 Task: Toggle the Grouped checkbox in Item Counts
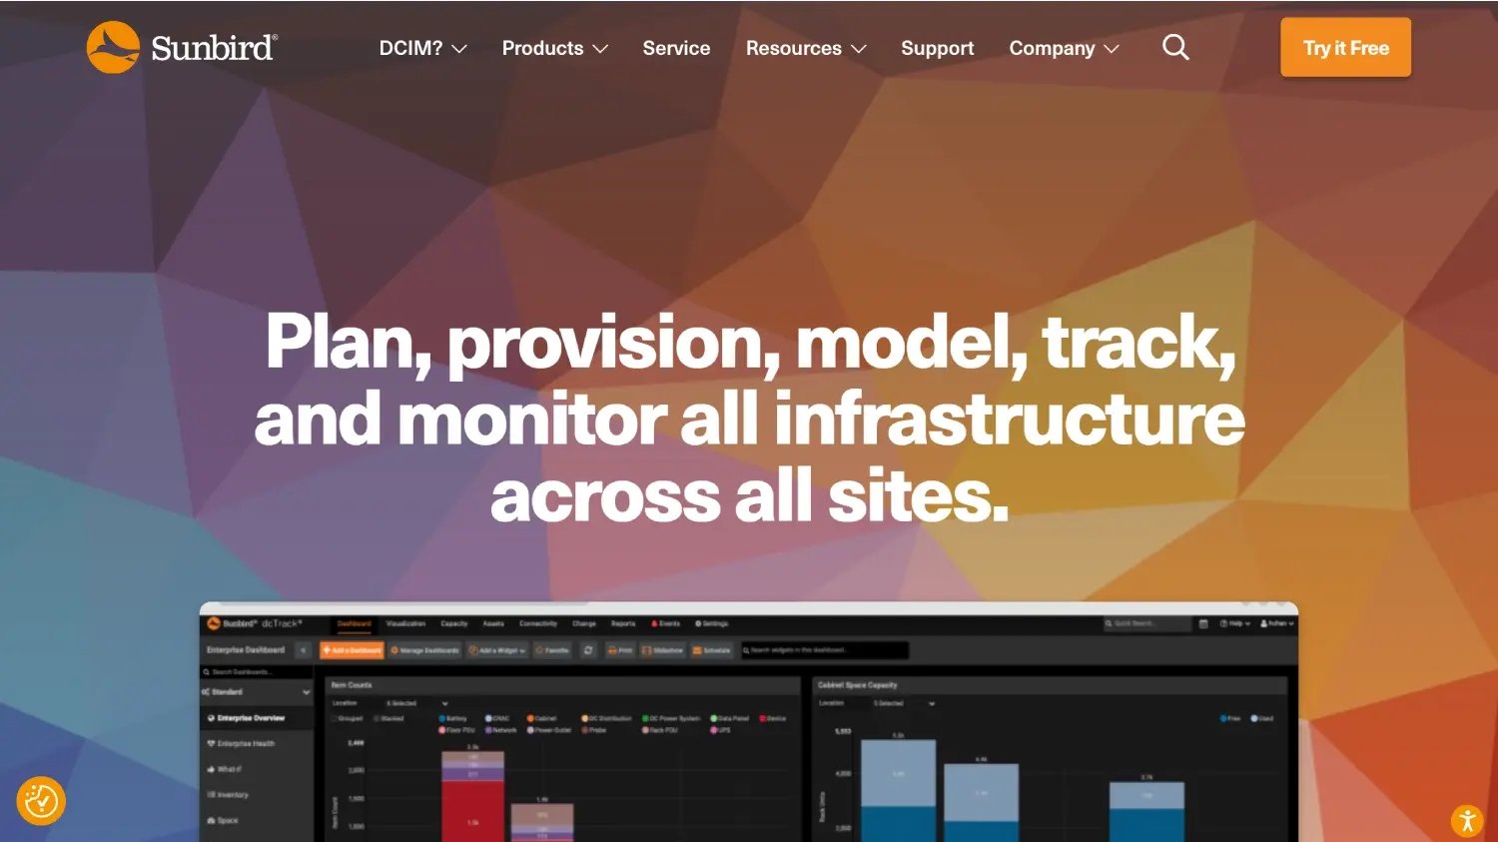tap(336, 718)
